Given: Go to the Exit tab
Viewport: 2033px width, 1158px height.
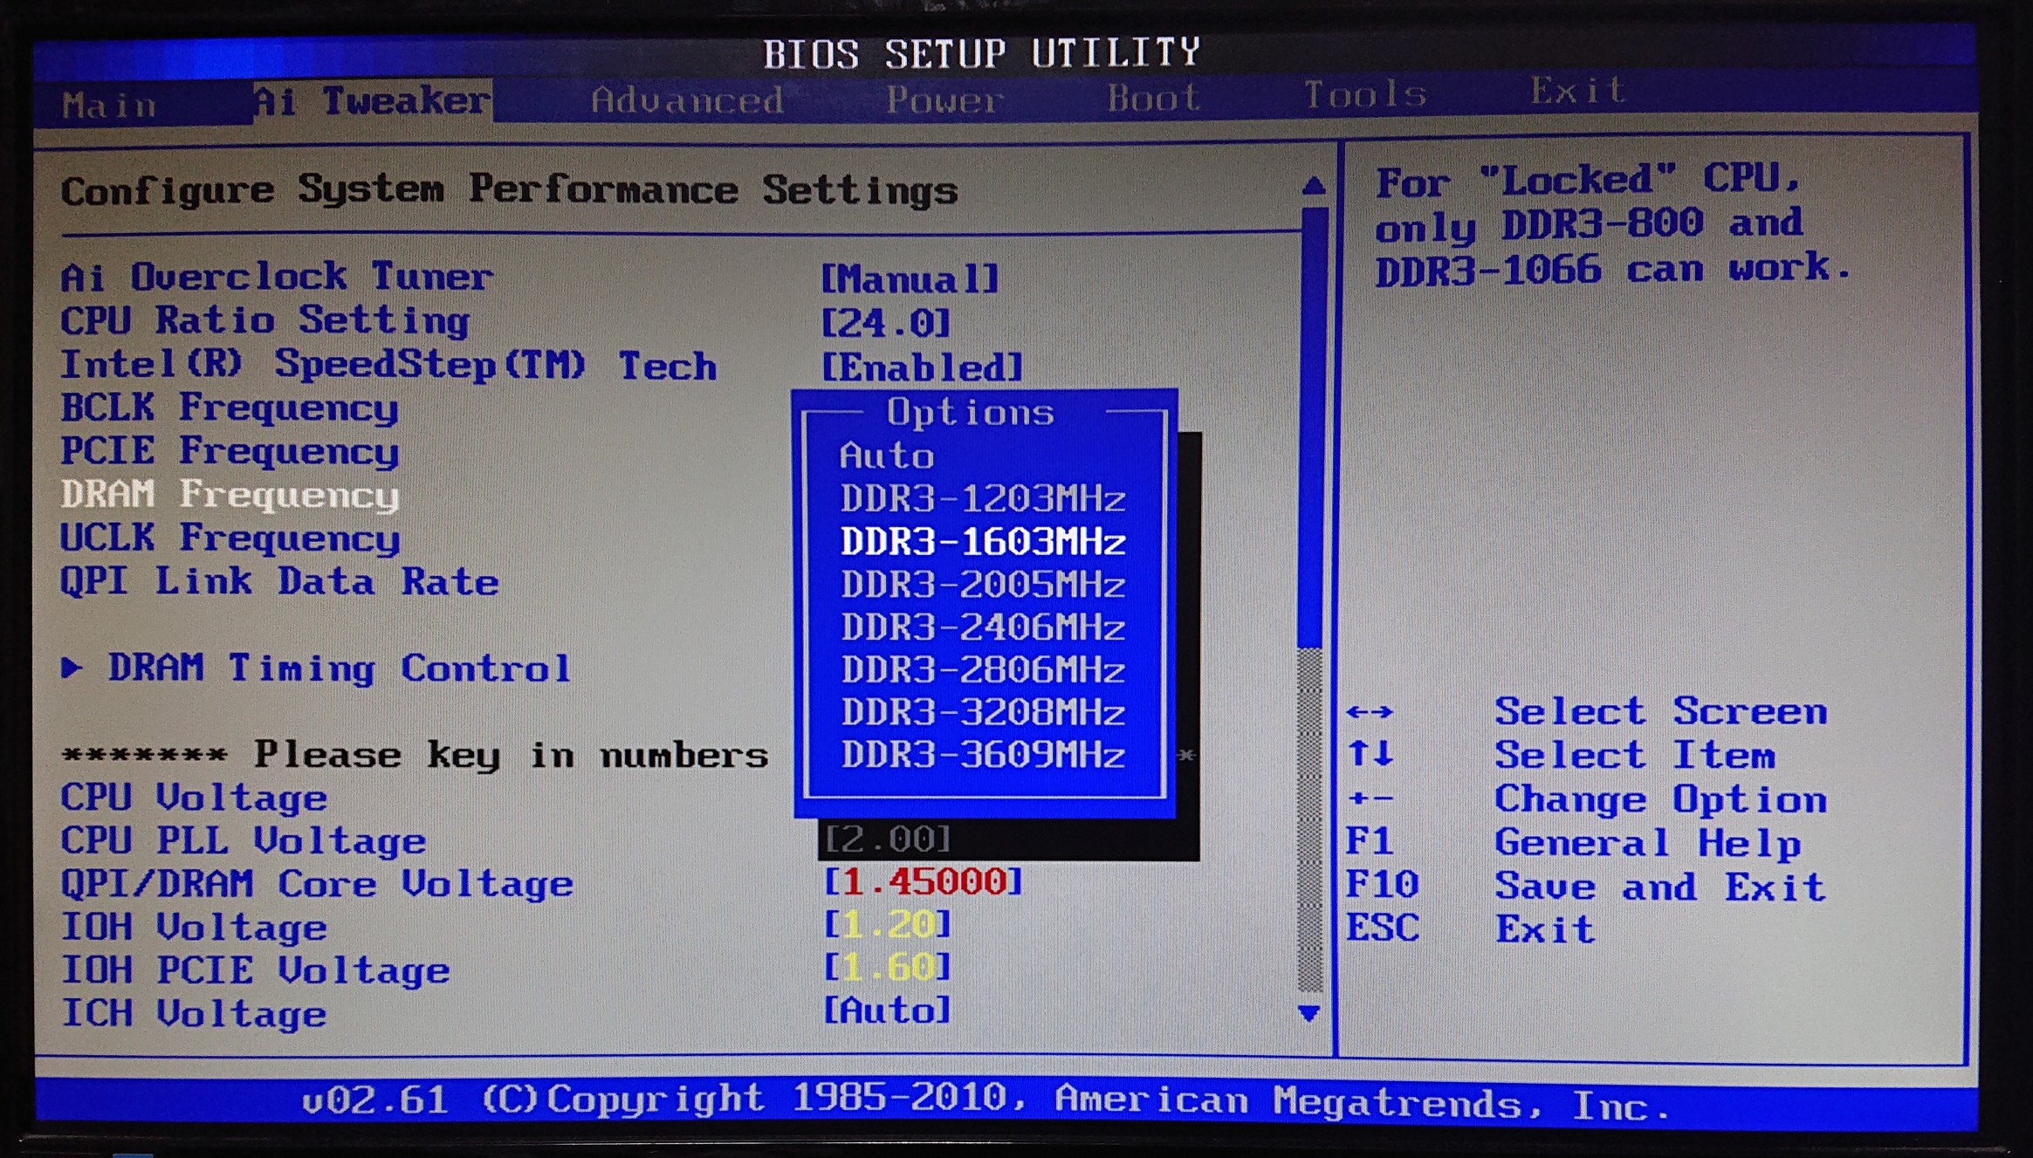Looking at the screenshot, I should 1576,91.
